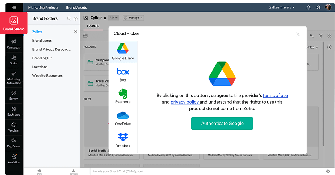Collapse the sidebar with the hamburger icon
335x175 pixels.
pyautogui.click(x=14, y=8)
